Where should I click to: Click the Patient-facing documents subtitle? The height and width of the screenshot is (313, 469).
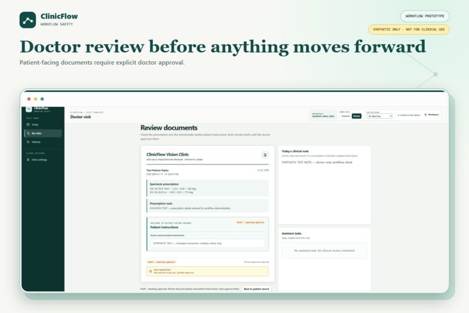click(x=102, y=62)
